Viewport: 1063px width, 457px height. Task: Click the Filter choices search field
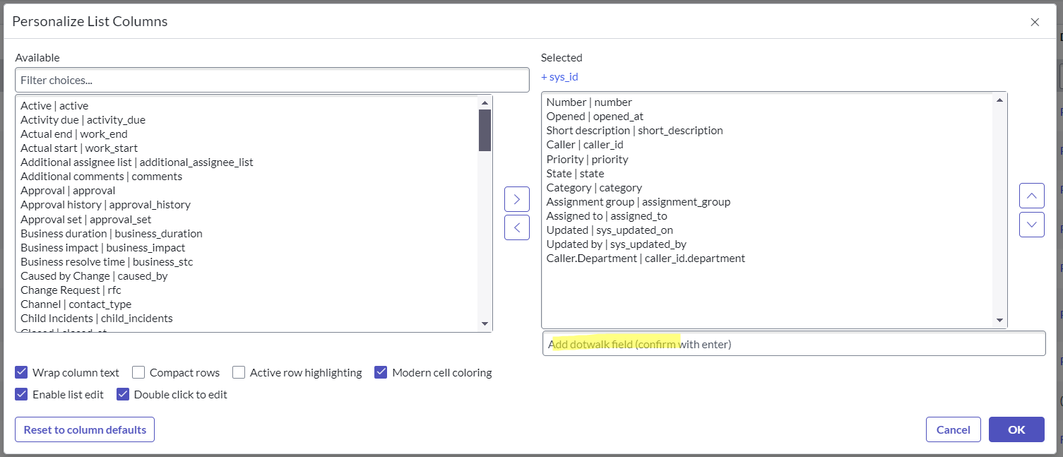272,80
